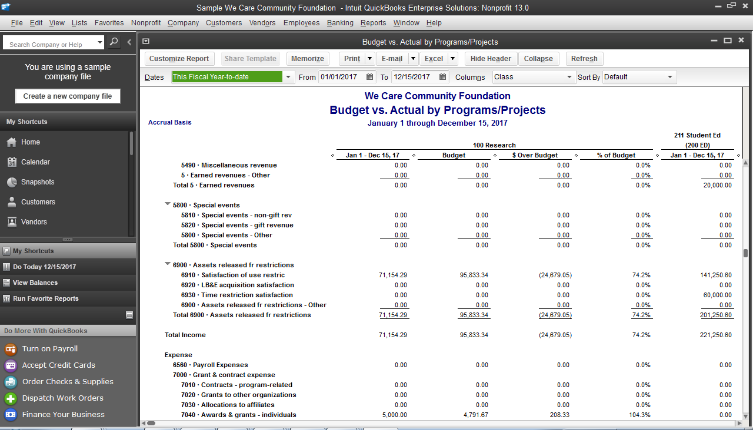Collapse the left icon bar arrow
The width and height of the screenshot is (753, 430).
tap(129, 42)
